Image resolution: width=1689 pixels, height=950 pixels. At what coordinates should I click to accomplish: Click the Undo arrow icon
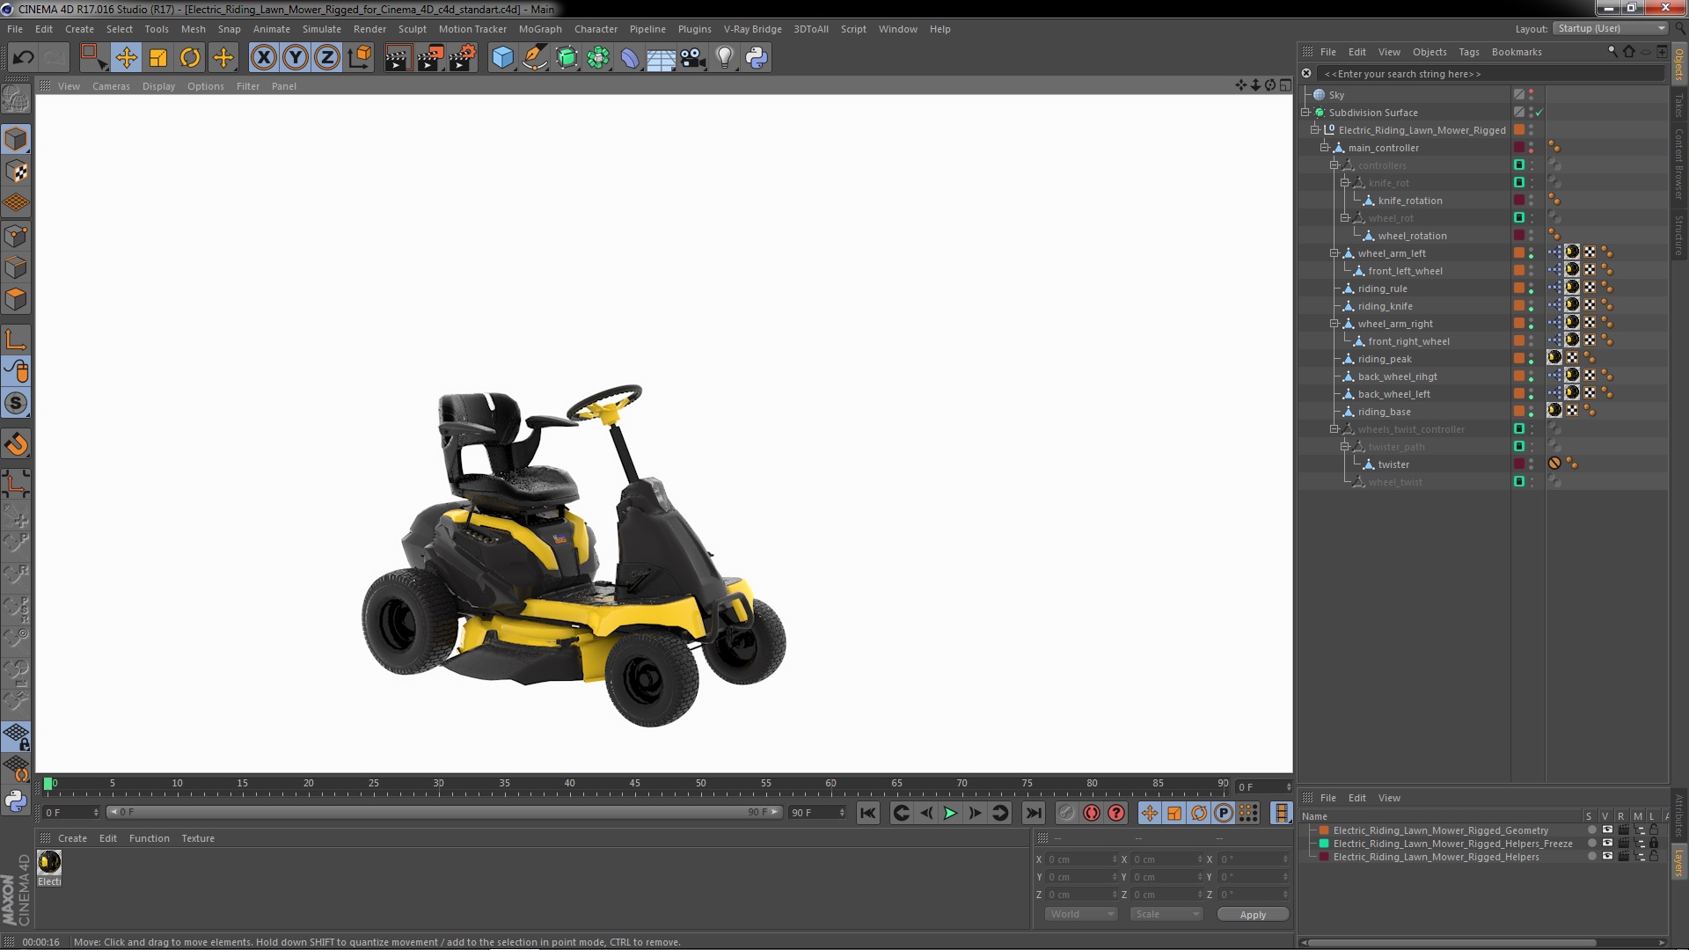click(23, 58)
